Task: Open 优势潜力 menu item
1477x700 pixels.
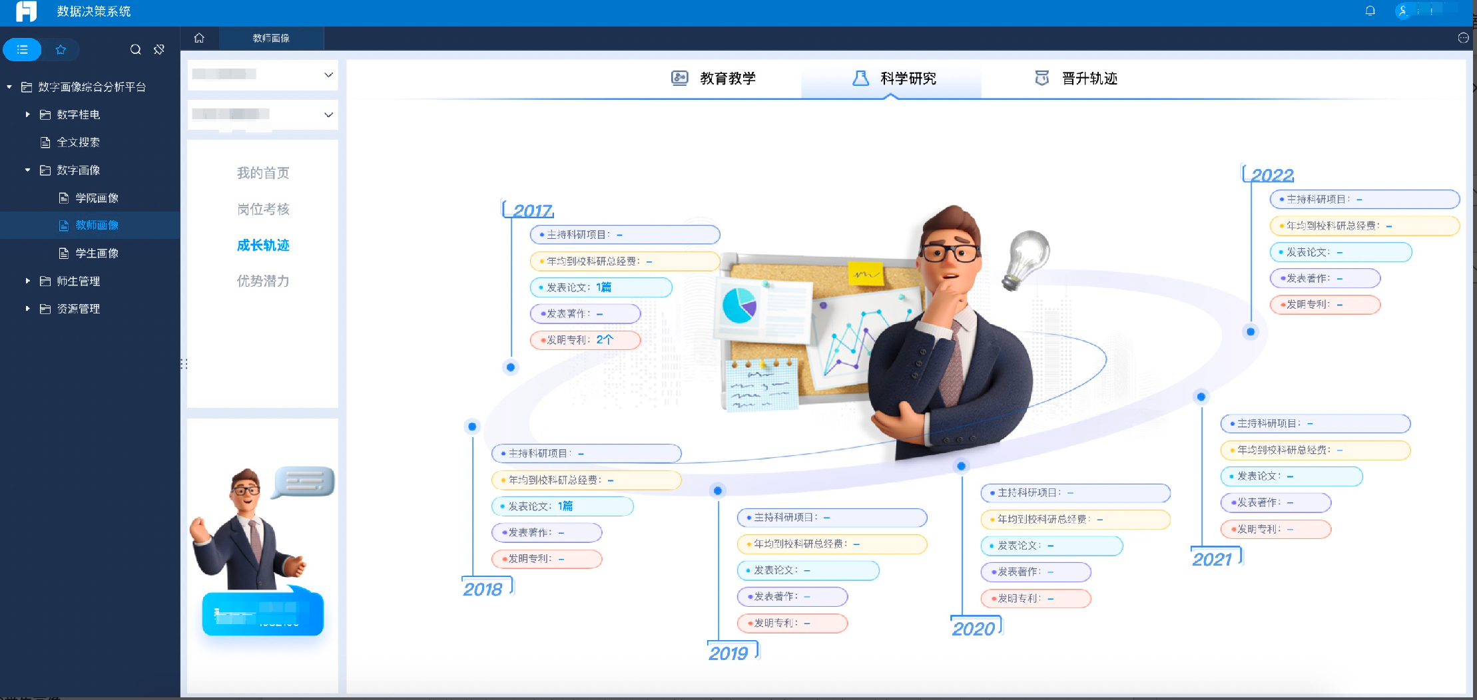Action: [263, 281]
